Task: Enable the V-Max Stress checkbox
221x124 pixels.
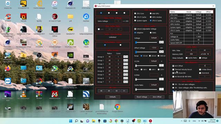Action: (x=200, y=70)
